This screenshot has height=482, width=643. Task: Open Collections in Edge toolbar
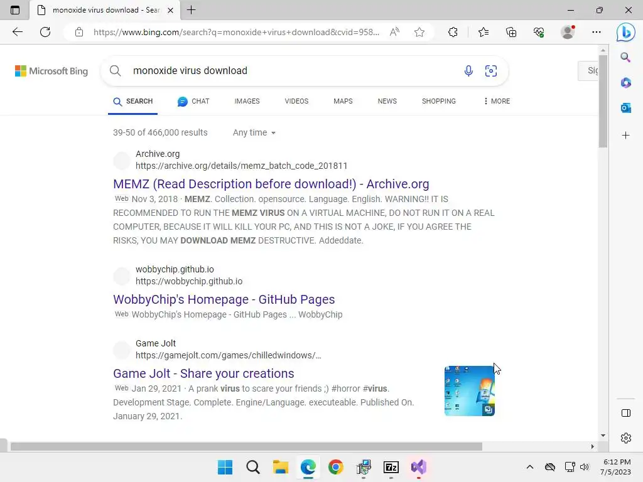pos(511,32)
